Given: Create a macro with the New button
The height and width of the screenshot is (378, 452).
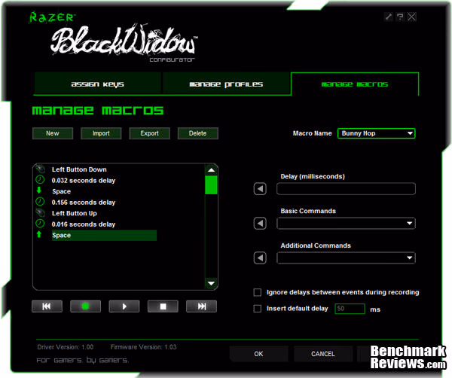Looking at the screenshot, I should pyautogui.click(x=53, y=133).
